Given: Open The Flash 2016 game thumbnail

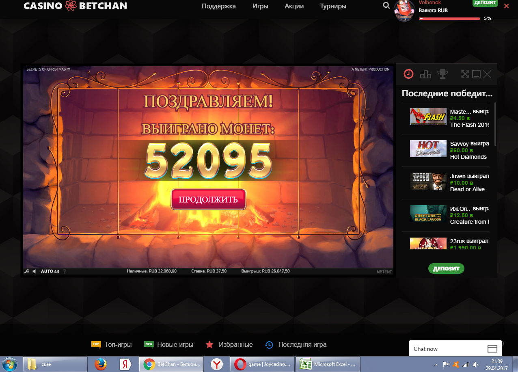Looking at the screenshot, I should [428, 117].
